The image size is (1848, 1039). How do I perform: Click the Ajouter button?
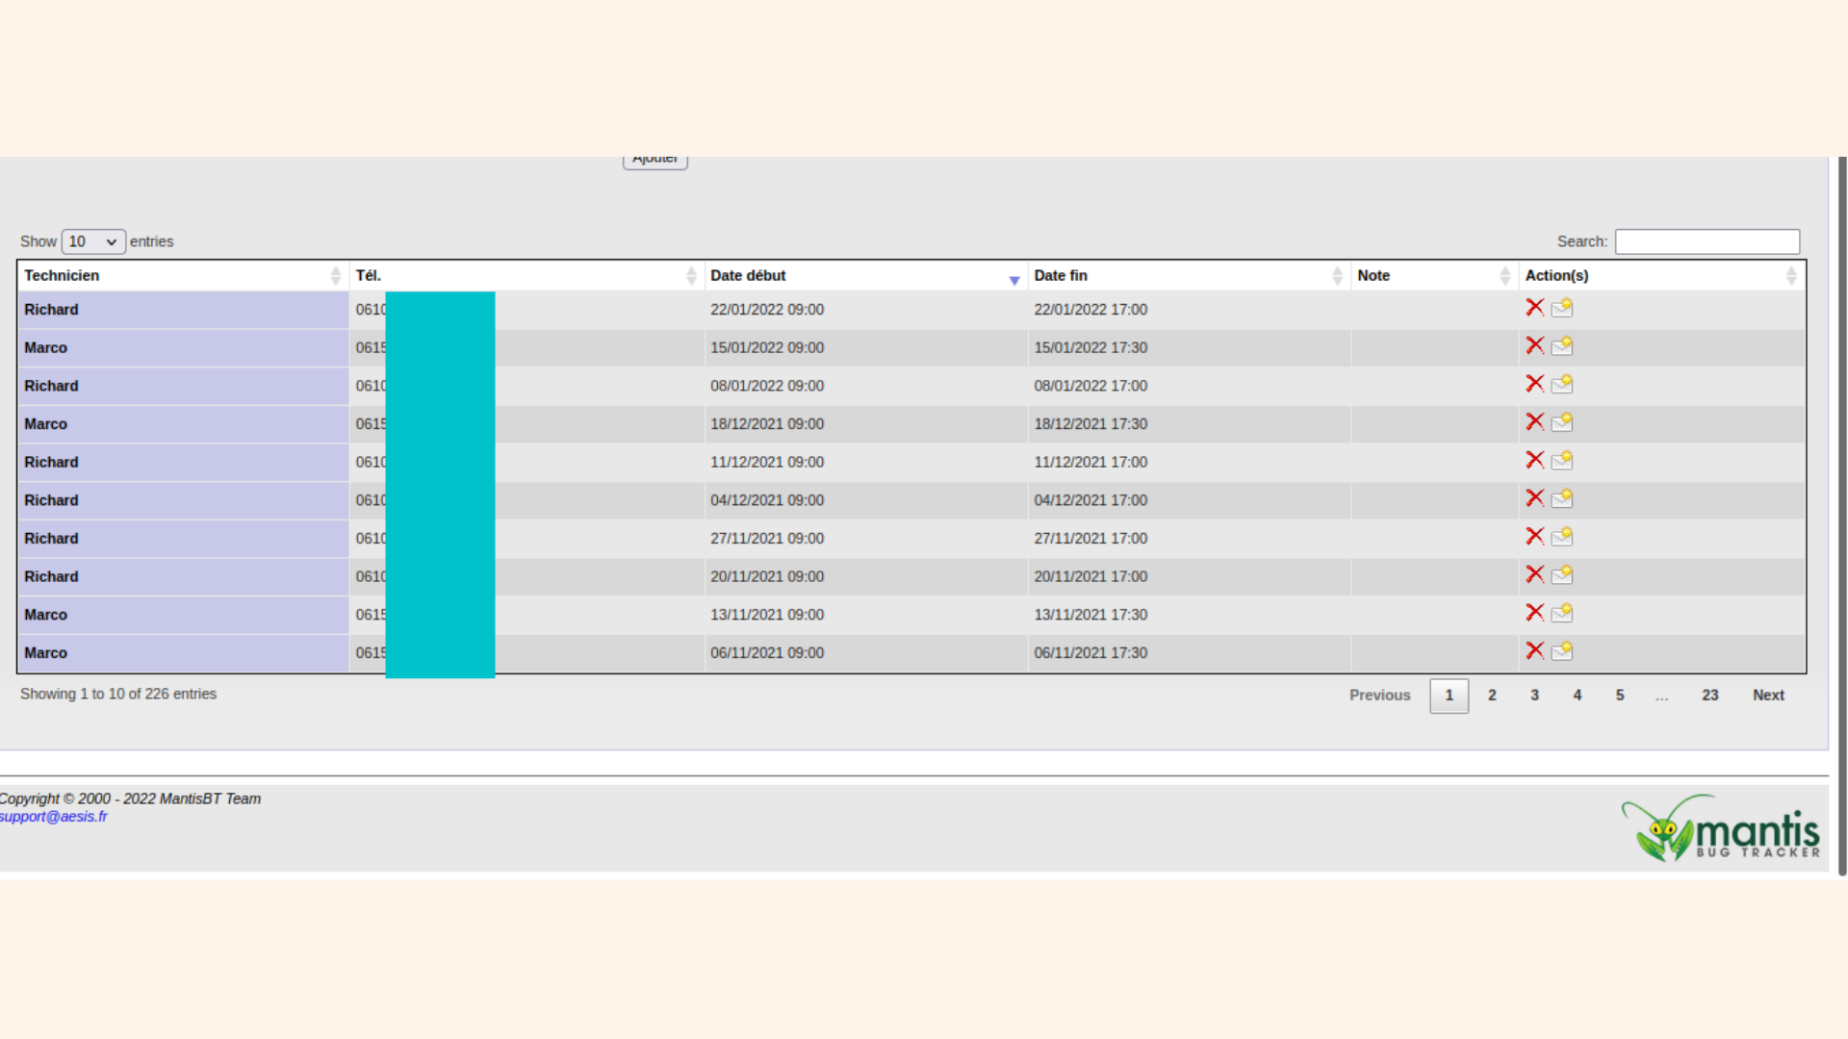point(654,161)
